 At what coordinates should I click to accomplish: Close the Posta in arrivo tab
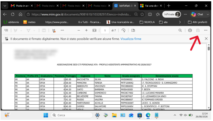32,6
